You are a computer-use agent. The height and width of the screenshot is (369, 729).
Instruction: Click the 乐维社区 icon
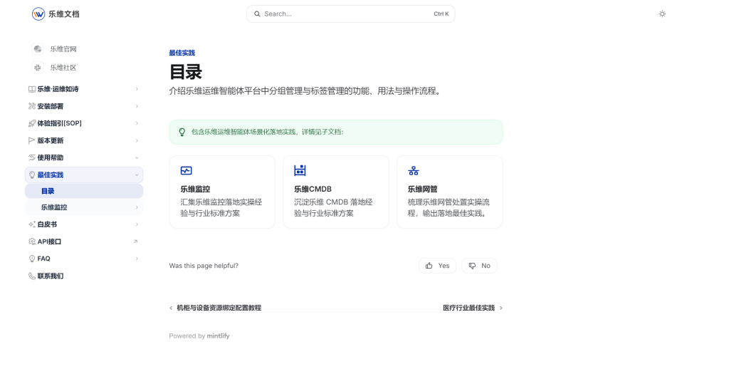point(38,68)
